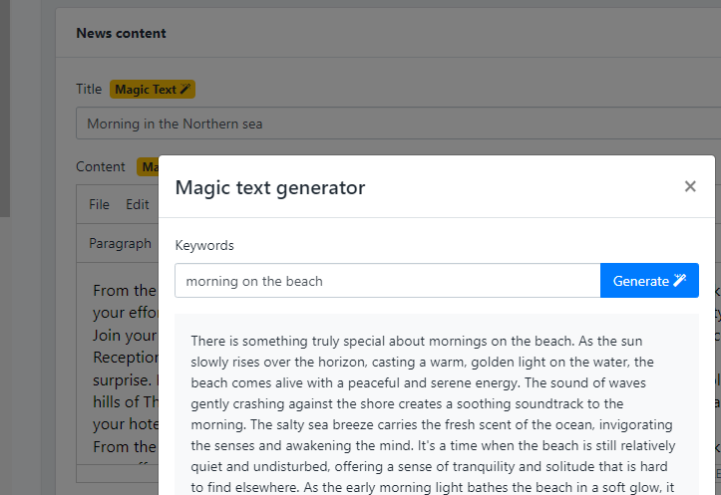The image size is (721, 495).
Task: Click the Content label
Action: point(101,167)
